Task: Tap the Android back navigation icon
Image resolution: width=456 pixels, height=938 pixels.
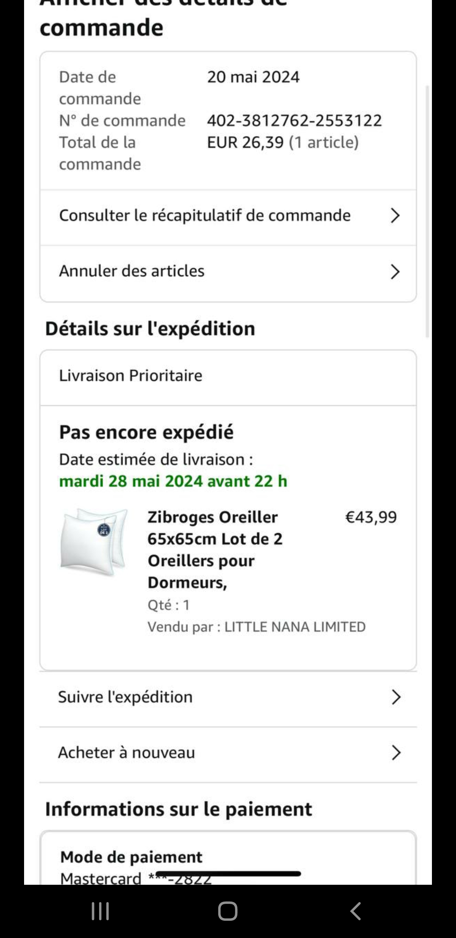Action: [x=356, y=911]
